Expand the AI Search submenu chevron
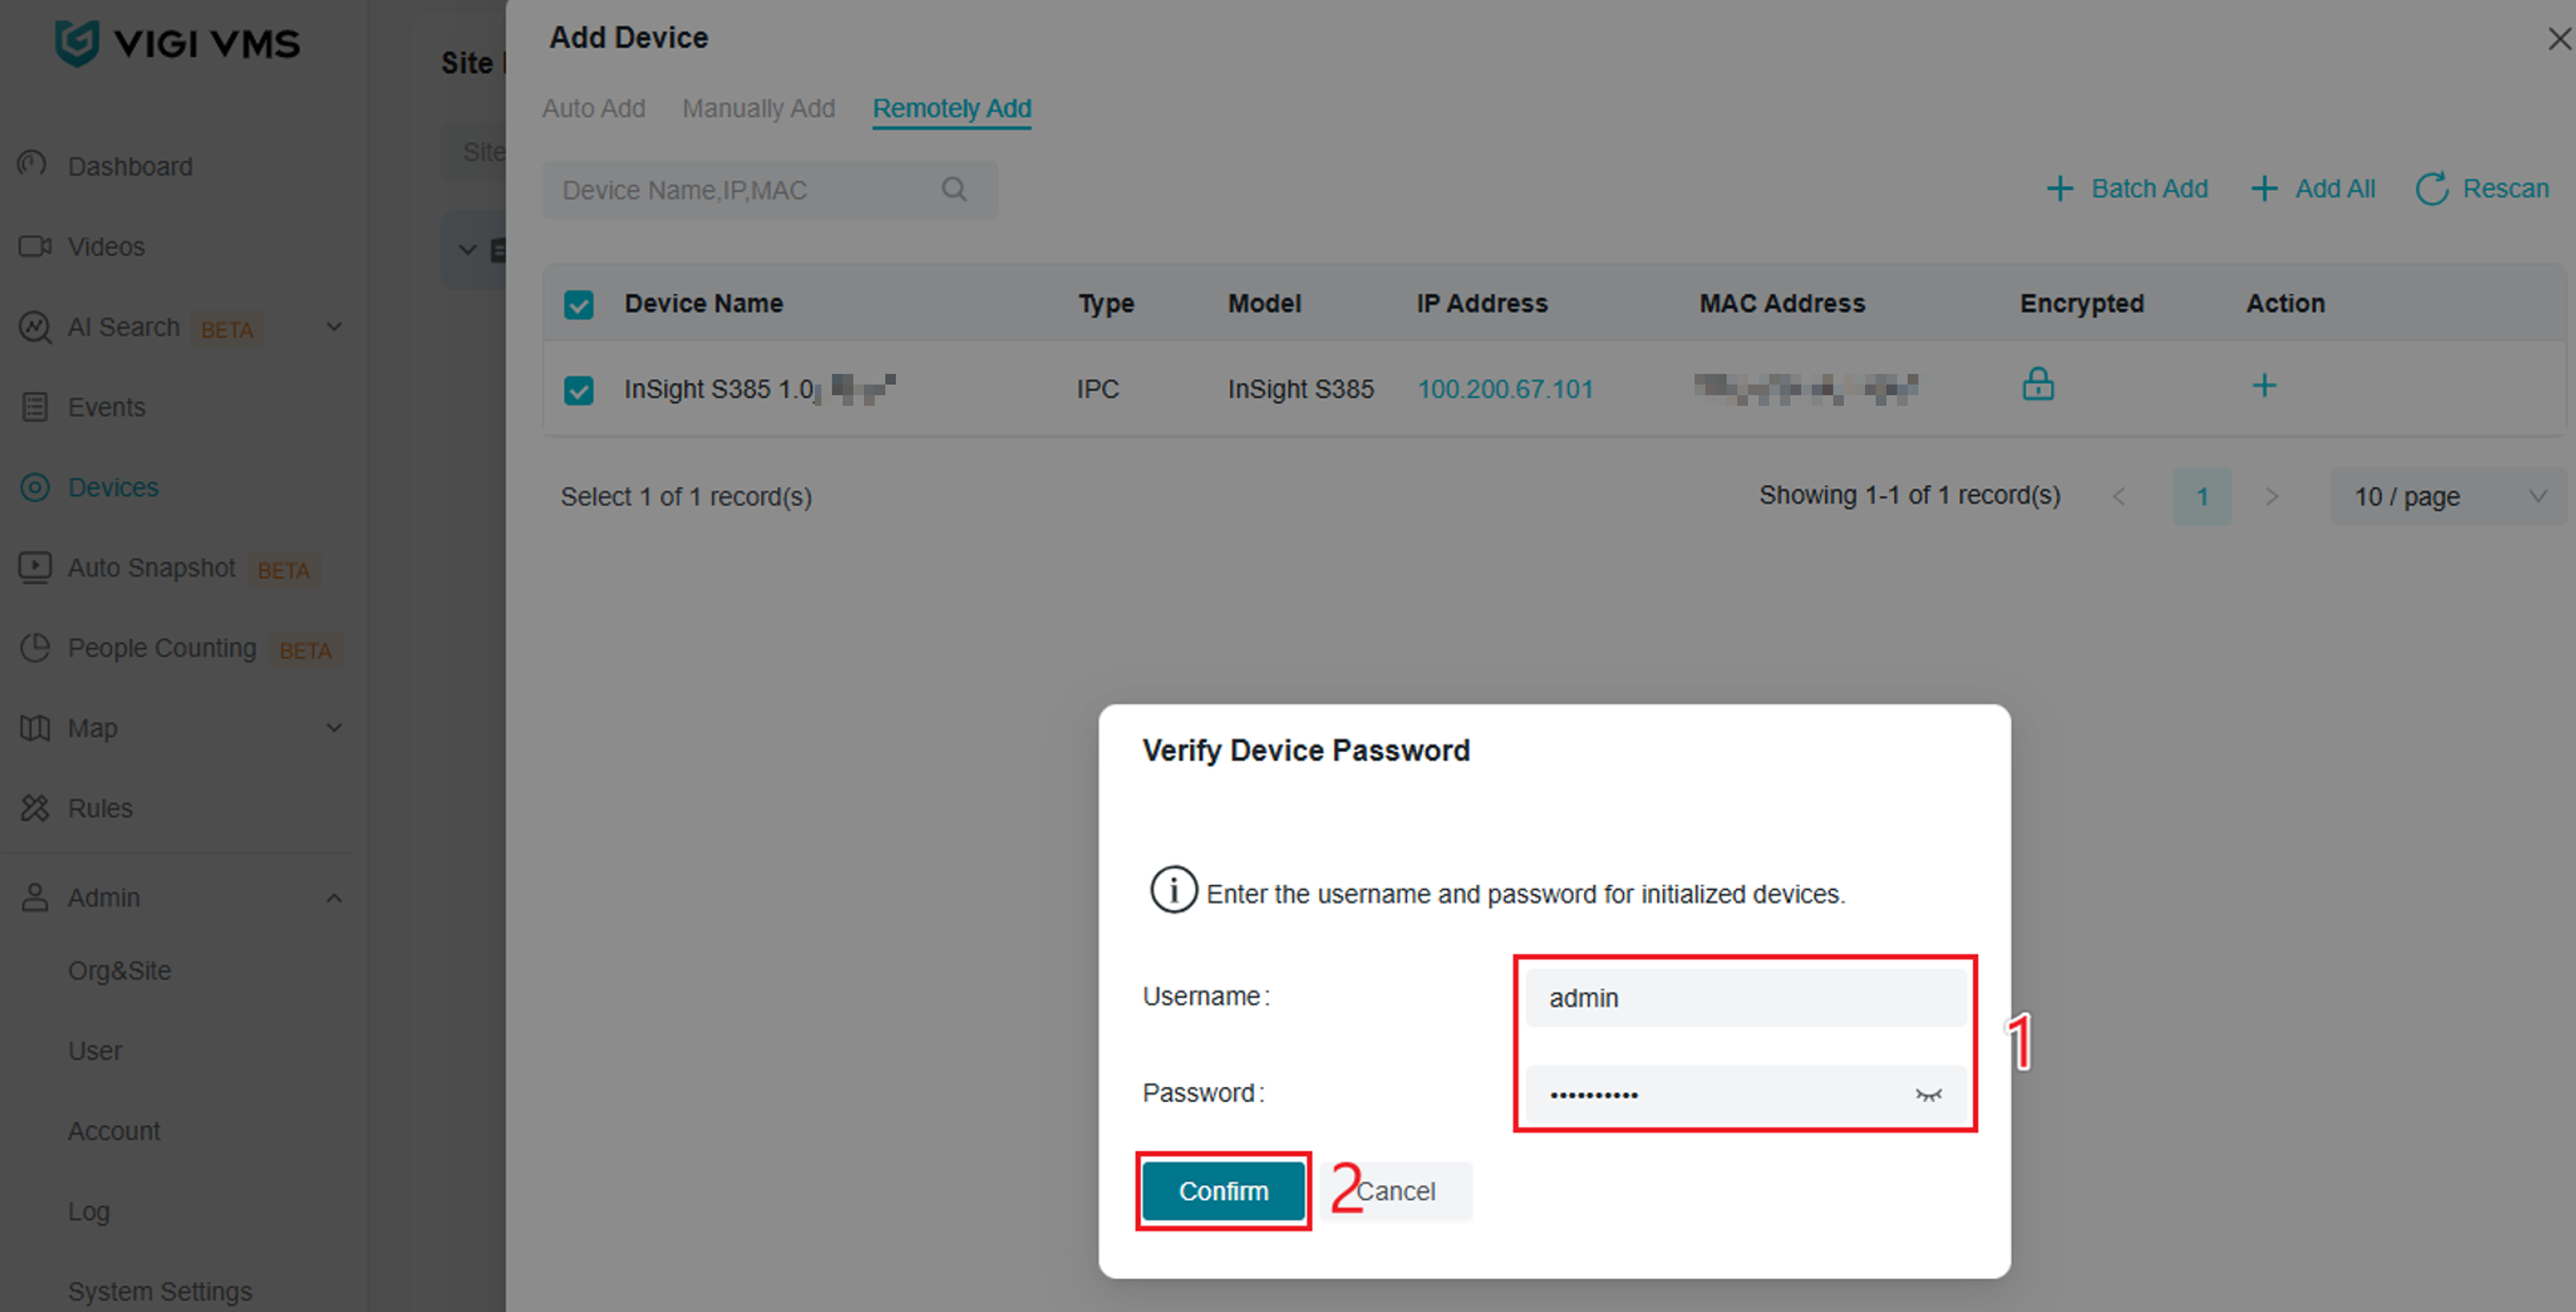 (x=334, y=326)
